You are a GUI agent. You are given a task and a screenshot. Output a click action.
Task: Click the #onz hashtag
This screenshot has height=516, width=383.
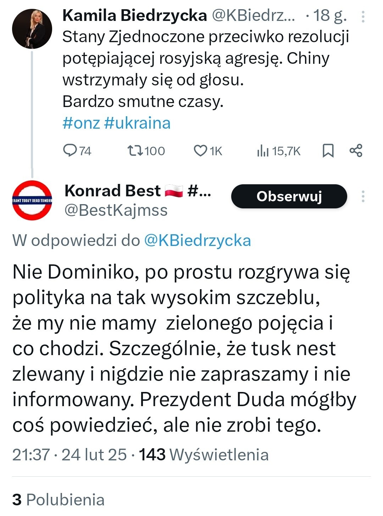pos(81,123)
